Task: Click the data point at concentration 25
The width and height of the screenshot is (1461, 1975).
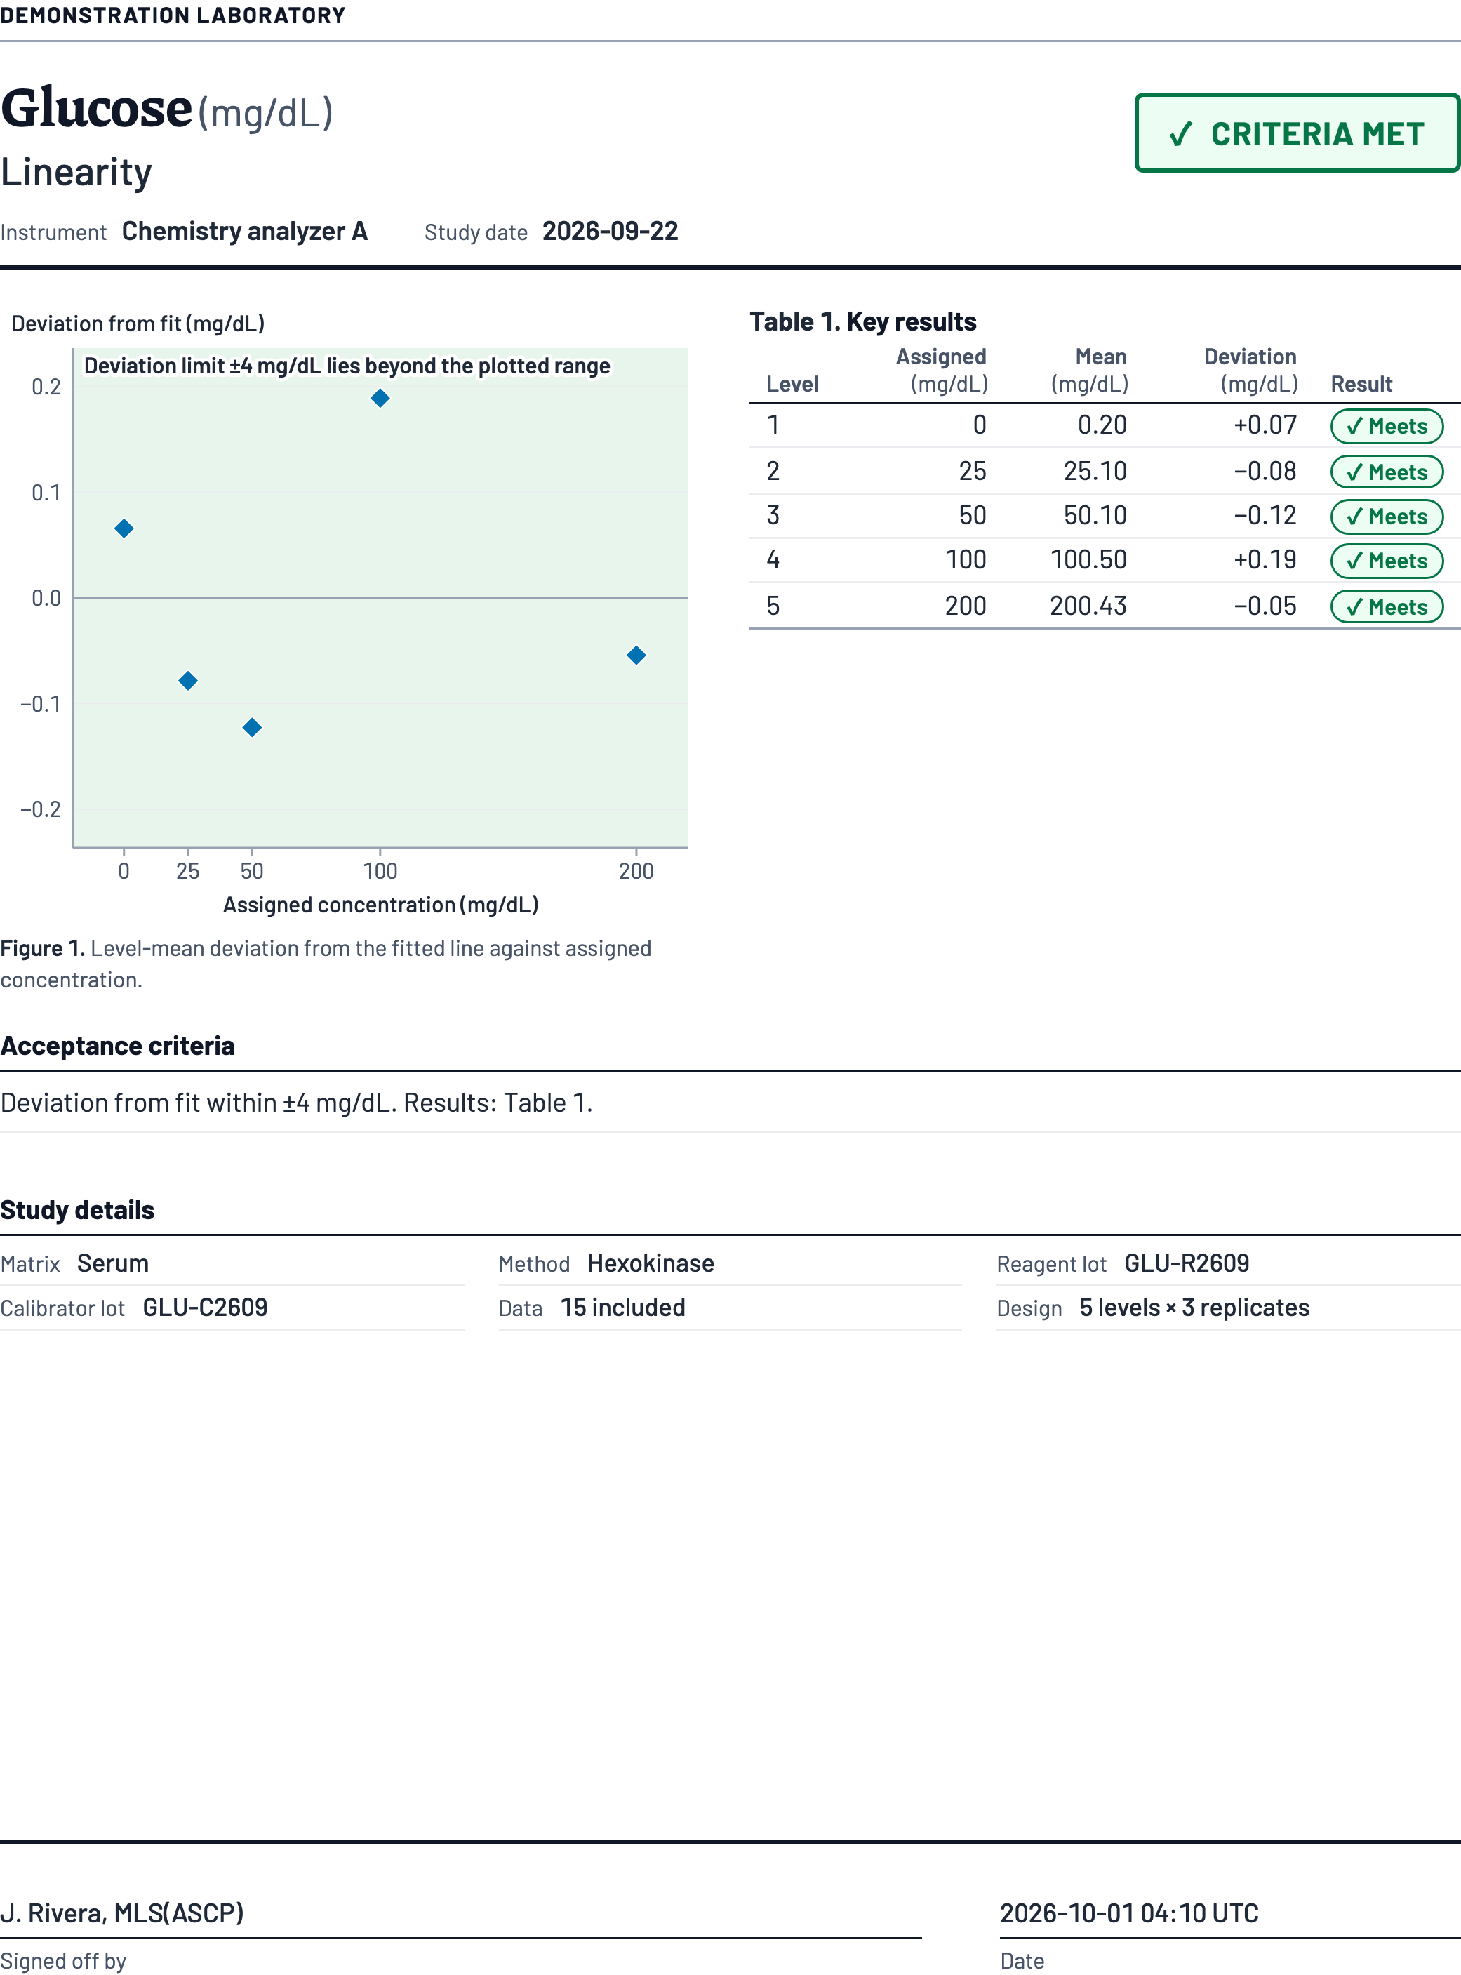Action: (187, 680)
